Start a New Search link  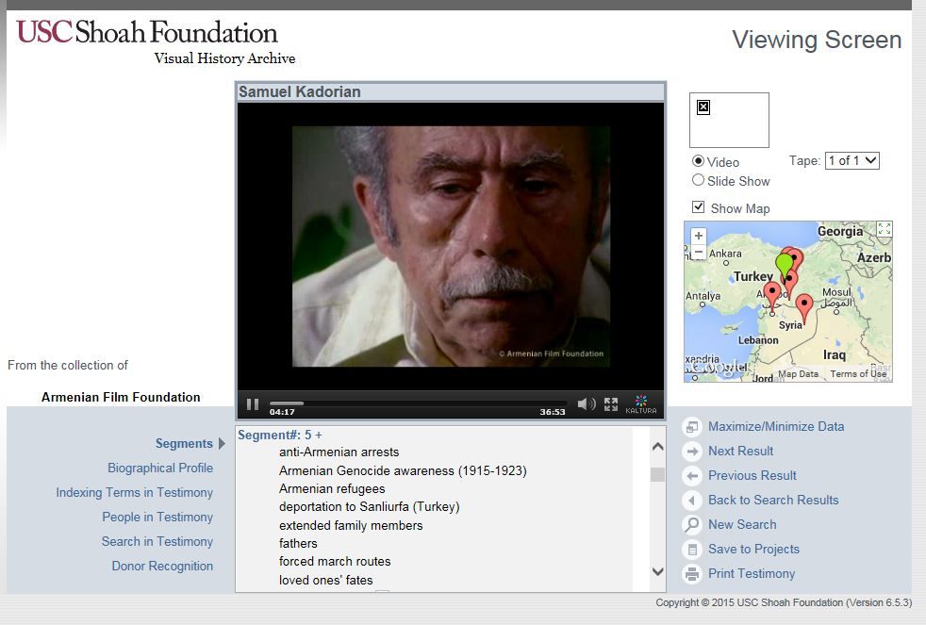click(x=742, y=525)
